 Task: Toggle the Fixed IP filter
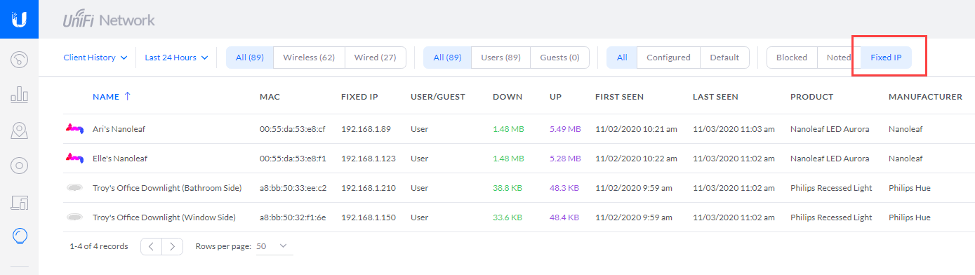[x=886, y=58]
